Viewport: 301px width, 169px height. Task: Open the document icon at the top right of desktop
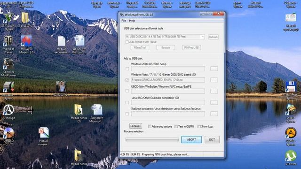[291, 18]
